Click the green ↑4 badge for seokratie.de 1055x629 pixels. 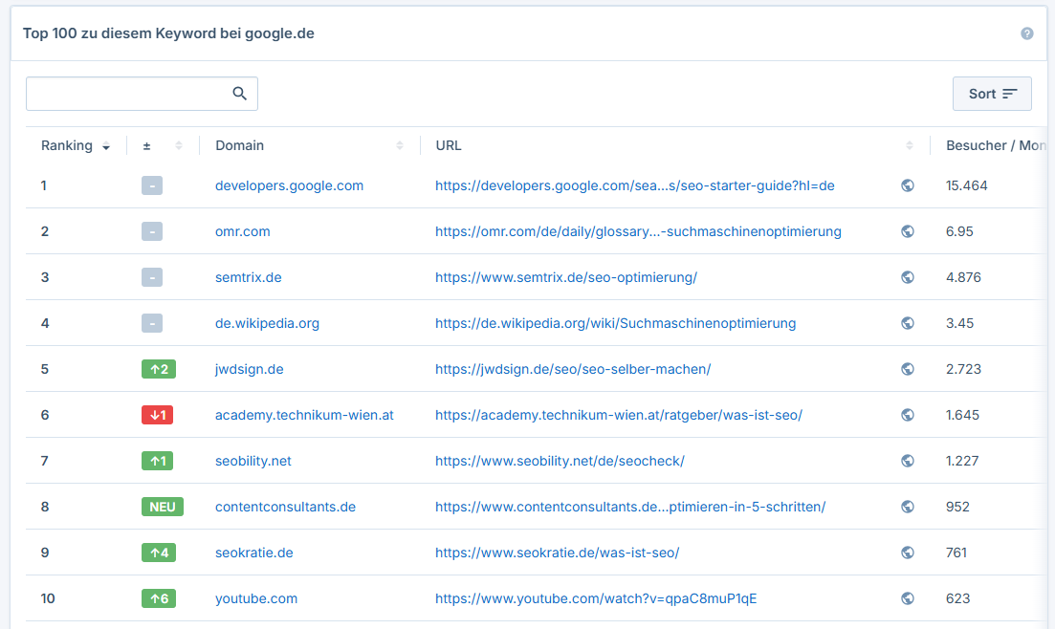[x=159, y=553]
